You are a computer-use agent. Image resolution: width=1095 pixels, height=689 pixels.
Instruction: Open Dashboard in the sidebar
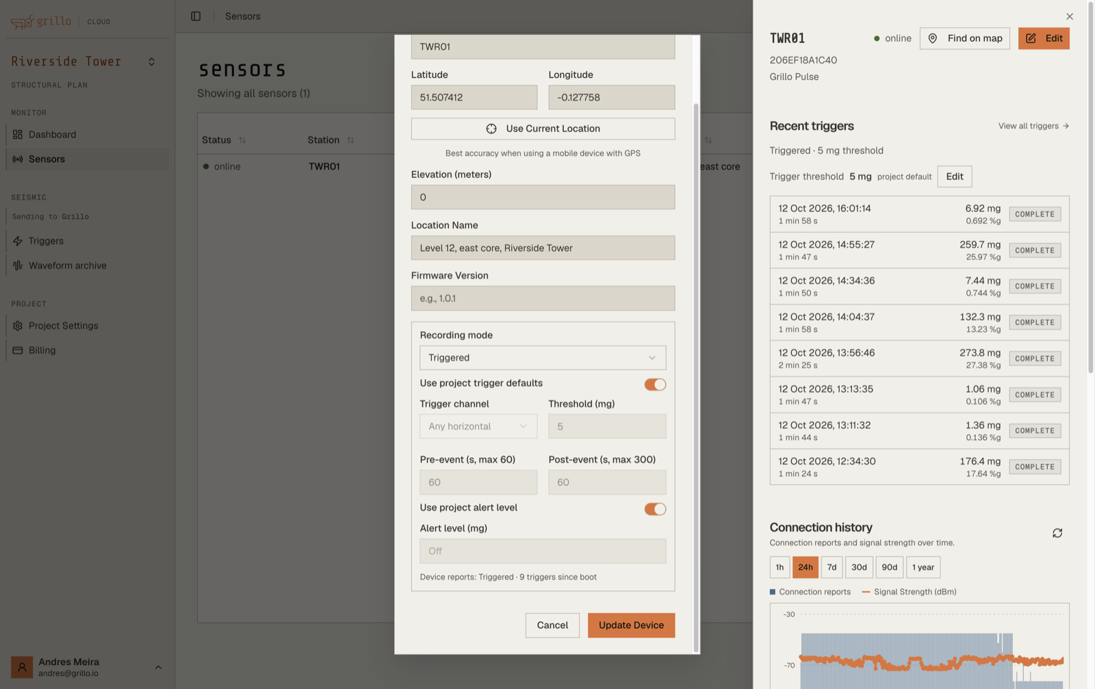pyautogui.click(x=87, y=135)
